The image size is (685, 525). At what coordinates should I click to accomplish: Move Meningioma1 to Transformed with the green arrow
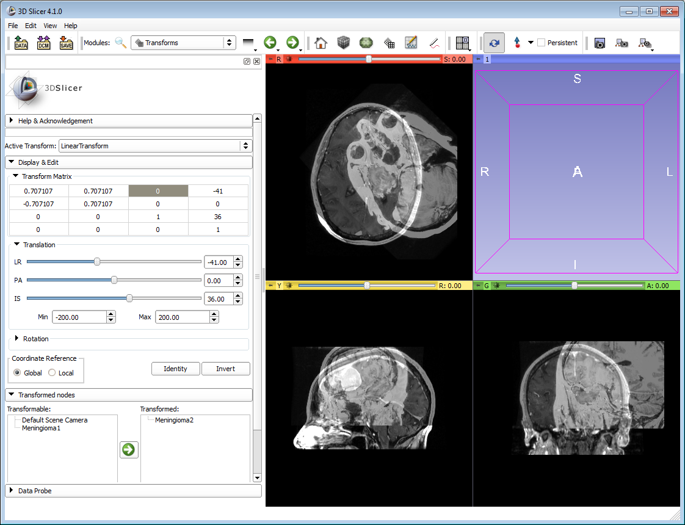[129, 450]
